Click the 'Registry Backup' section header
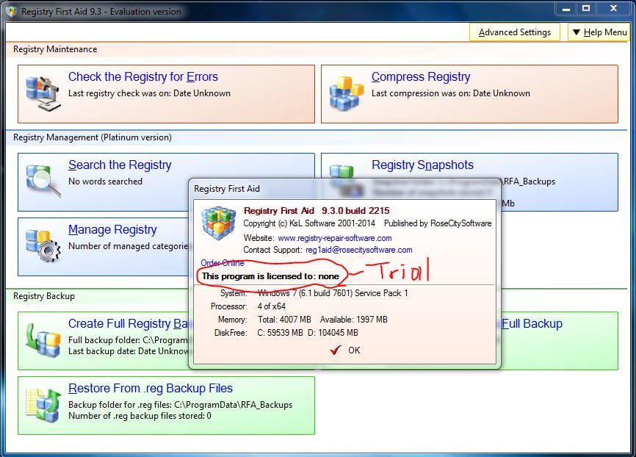The image size is (636, 457). (x=44, y=296)
